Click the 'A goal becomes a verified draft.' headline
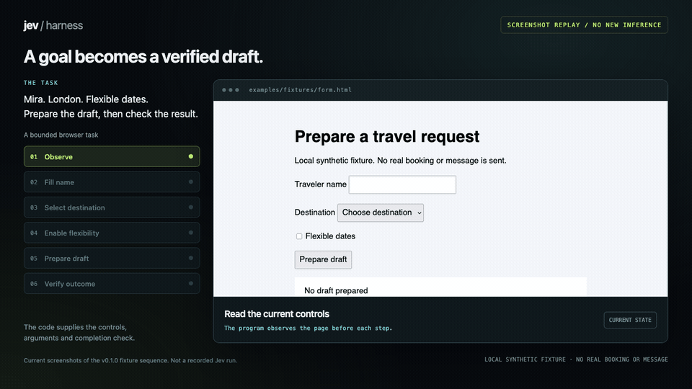692x389 pixels. [143, 56]
